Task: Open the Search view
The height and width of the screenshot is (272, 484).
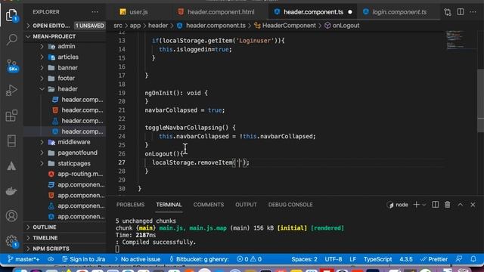Action: (x=11, y=39)
